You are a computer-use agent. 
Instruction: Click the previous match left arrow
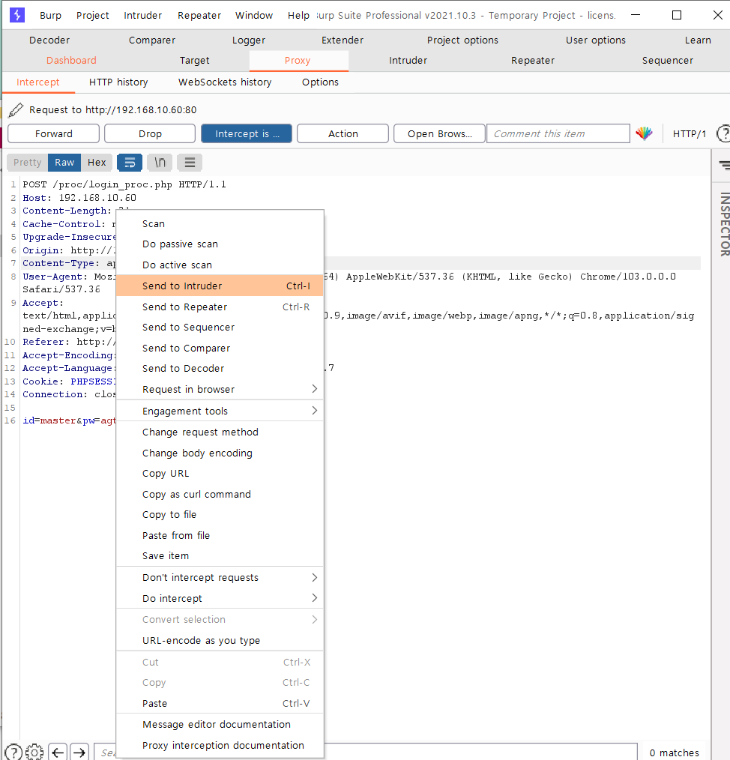(58, 753)
